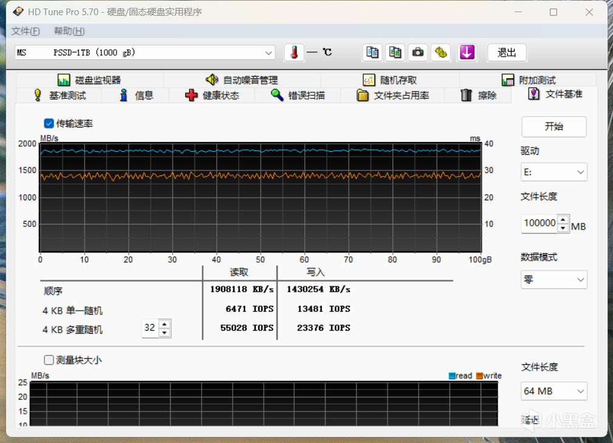
Task: Open the 健康状态 tab with red cross
Action: point(212,95)
